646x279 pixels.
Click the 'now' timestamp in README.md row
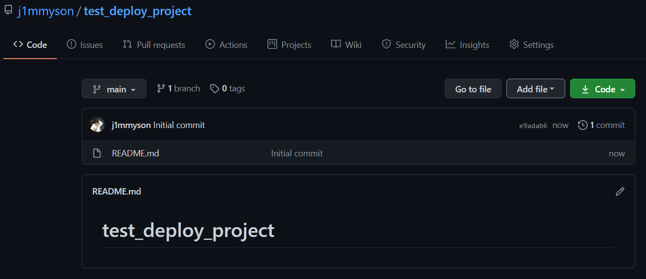click(x=617, y=153)
